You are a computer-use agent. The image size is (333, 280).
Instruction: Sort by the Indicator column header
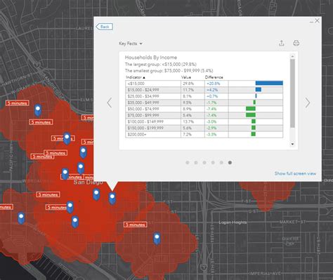[x=136, y=77]
